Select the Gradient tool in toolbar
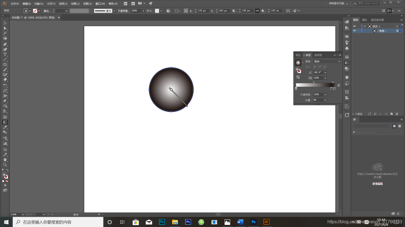 click(x=5, y=122)
